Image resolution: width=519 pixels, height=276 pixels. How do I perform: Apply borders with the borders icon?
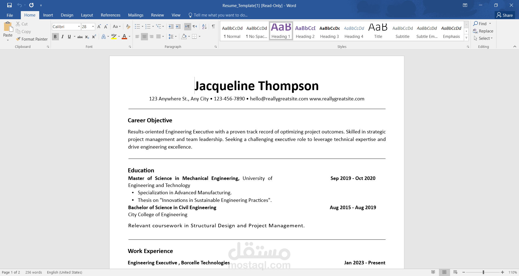[194, 37]
